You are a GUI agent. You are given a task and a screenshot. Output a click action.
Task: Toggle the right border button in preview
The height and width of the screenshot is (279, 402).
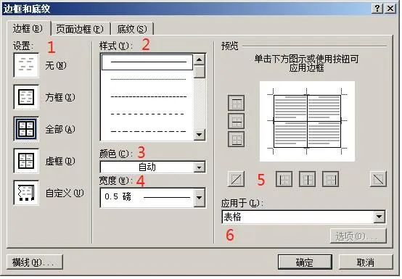point(330,179)
